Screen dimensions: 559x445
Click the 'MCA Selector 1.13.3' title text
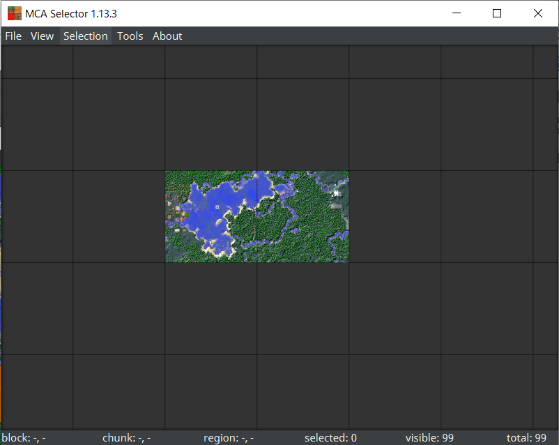(71, 13)
